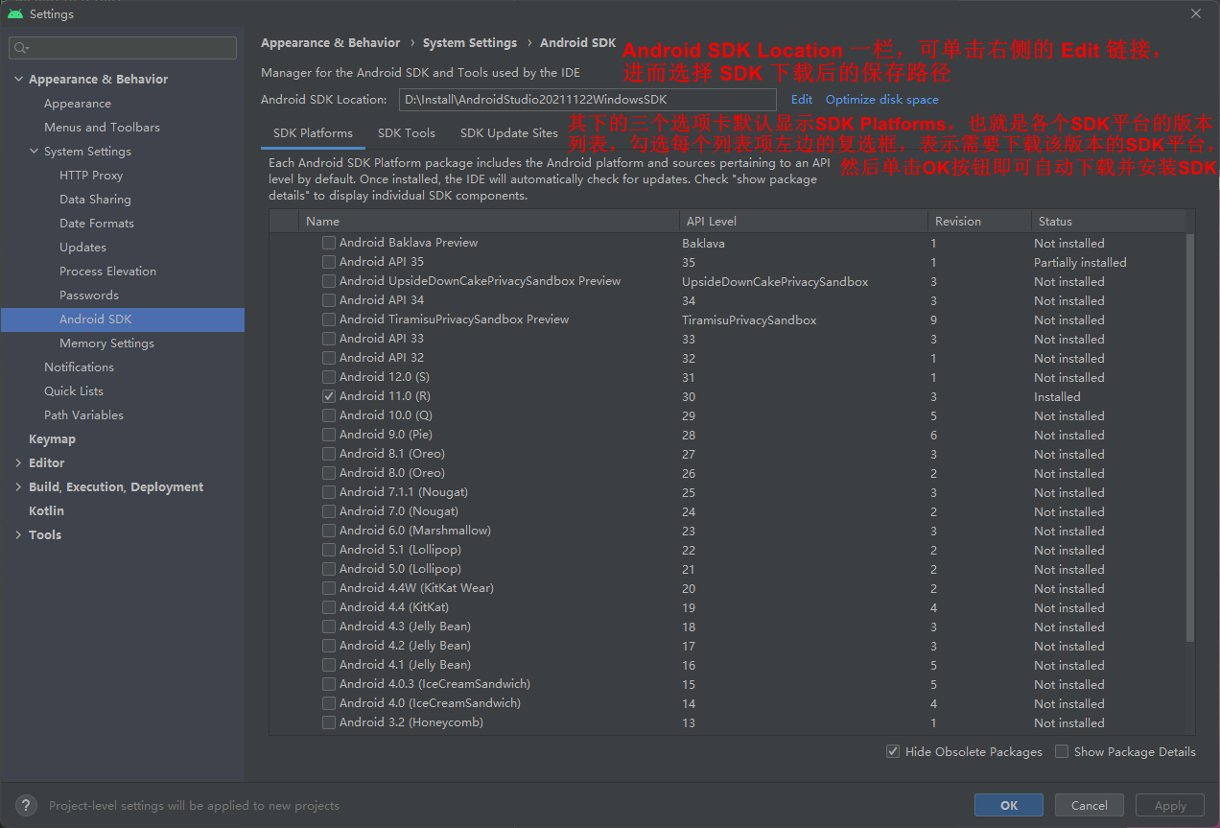The image size is (1220, 828).
Task: Check the Android Baklava Preview checkbox
Action: (329, 243)
